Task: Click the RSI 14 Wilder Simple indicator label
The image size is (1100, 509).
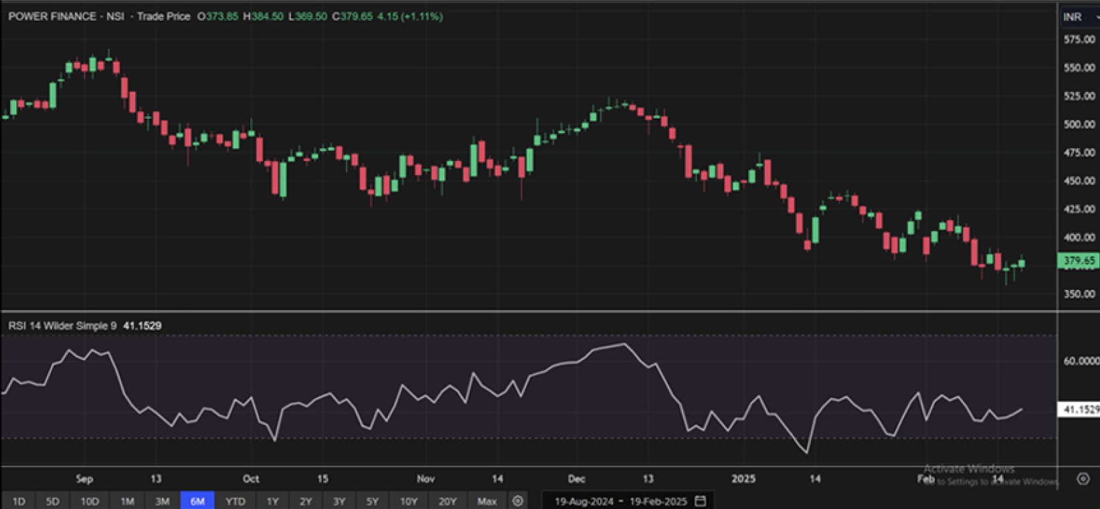Action: point(62,326)
